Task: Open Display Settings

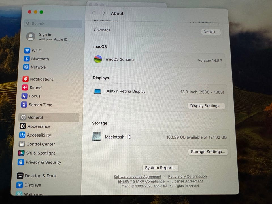Action: pos(206,106)
